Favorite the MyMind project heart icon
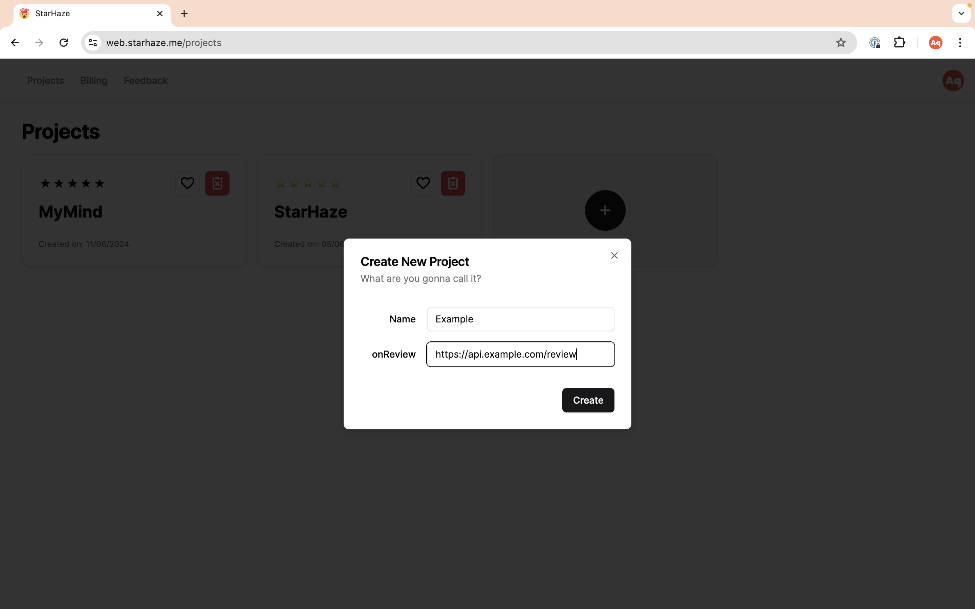The width and height of the screenshot is (975, 609). pyautogui.click(x=187, y=183)
